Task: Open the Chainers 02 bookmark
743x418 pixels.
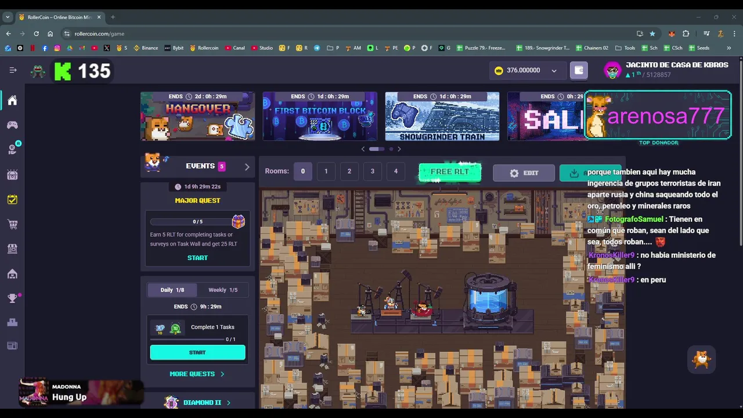Action: click(591, 48)
